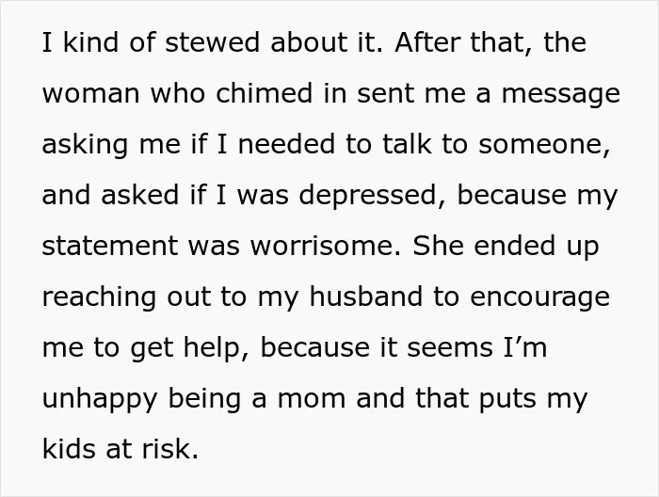Click the word 'asking'
Image resolution: width=659 pixels, height=497 pixels.
pyautogui.click(x=86, y=146)
